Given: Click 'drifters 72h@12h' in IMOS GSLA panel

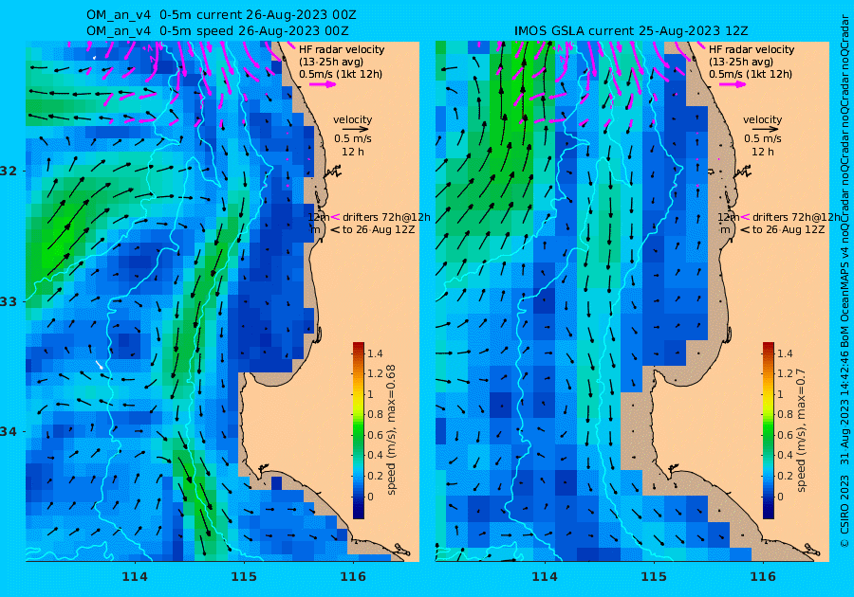Looking at the screenshot, I should tap(796, 217).
